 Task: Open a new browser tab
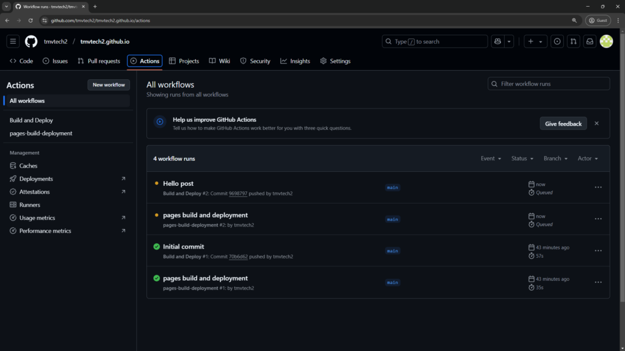click(95, 6)
